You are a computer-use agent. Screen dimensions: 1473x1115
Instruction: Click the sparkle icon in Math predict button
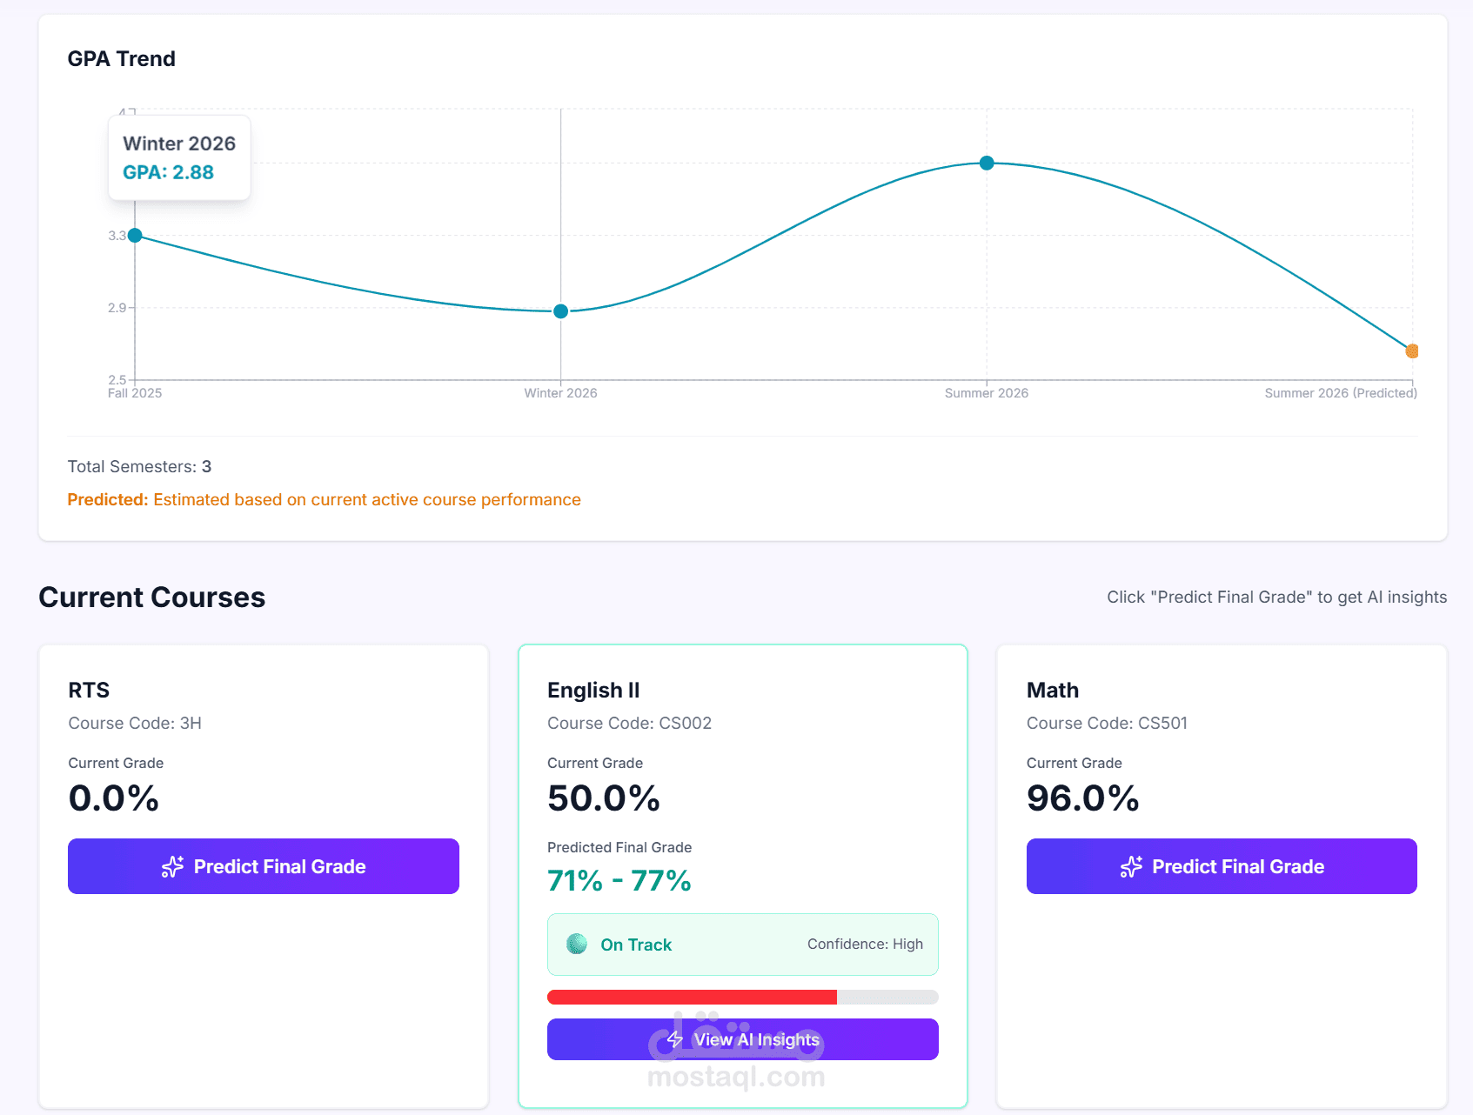1131,866
